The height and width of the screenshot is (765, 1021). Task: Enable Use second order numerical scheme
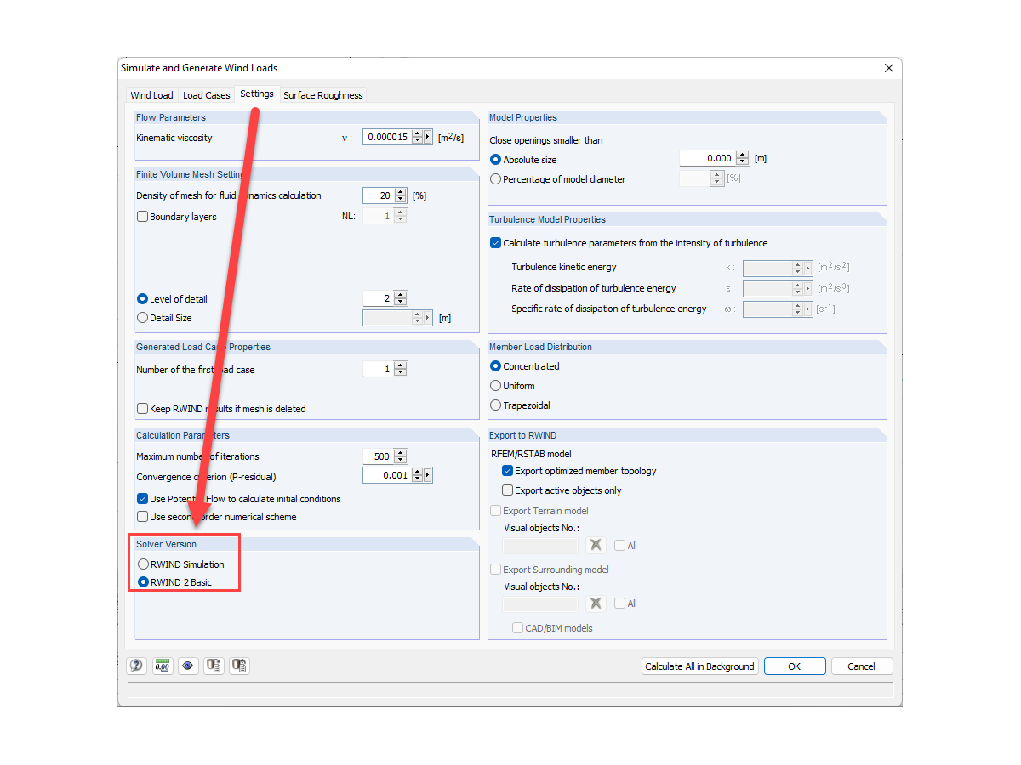point(143,517)
